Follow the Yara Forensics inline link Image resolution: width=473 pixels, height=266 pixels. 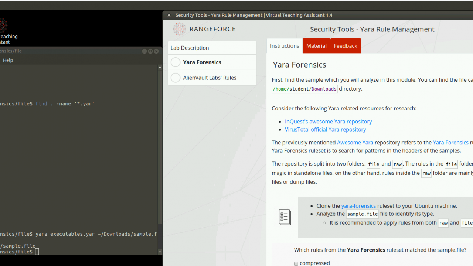click(x=450, y=143)
